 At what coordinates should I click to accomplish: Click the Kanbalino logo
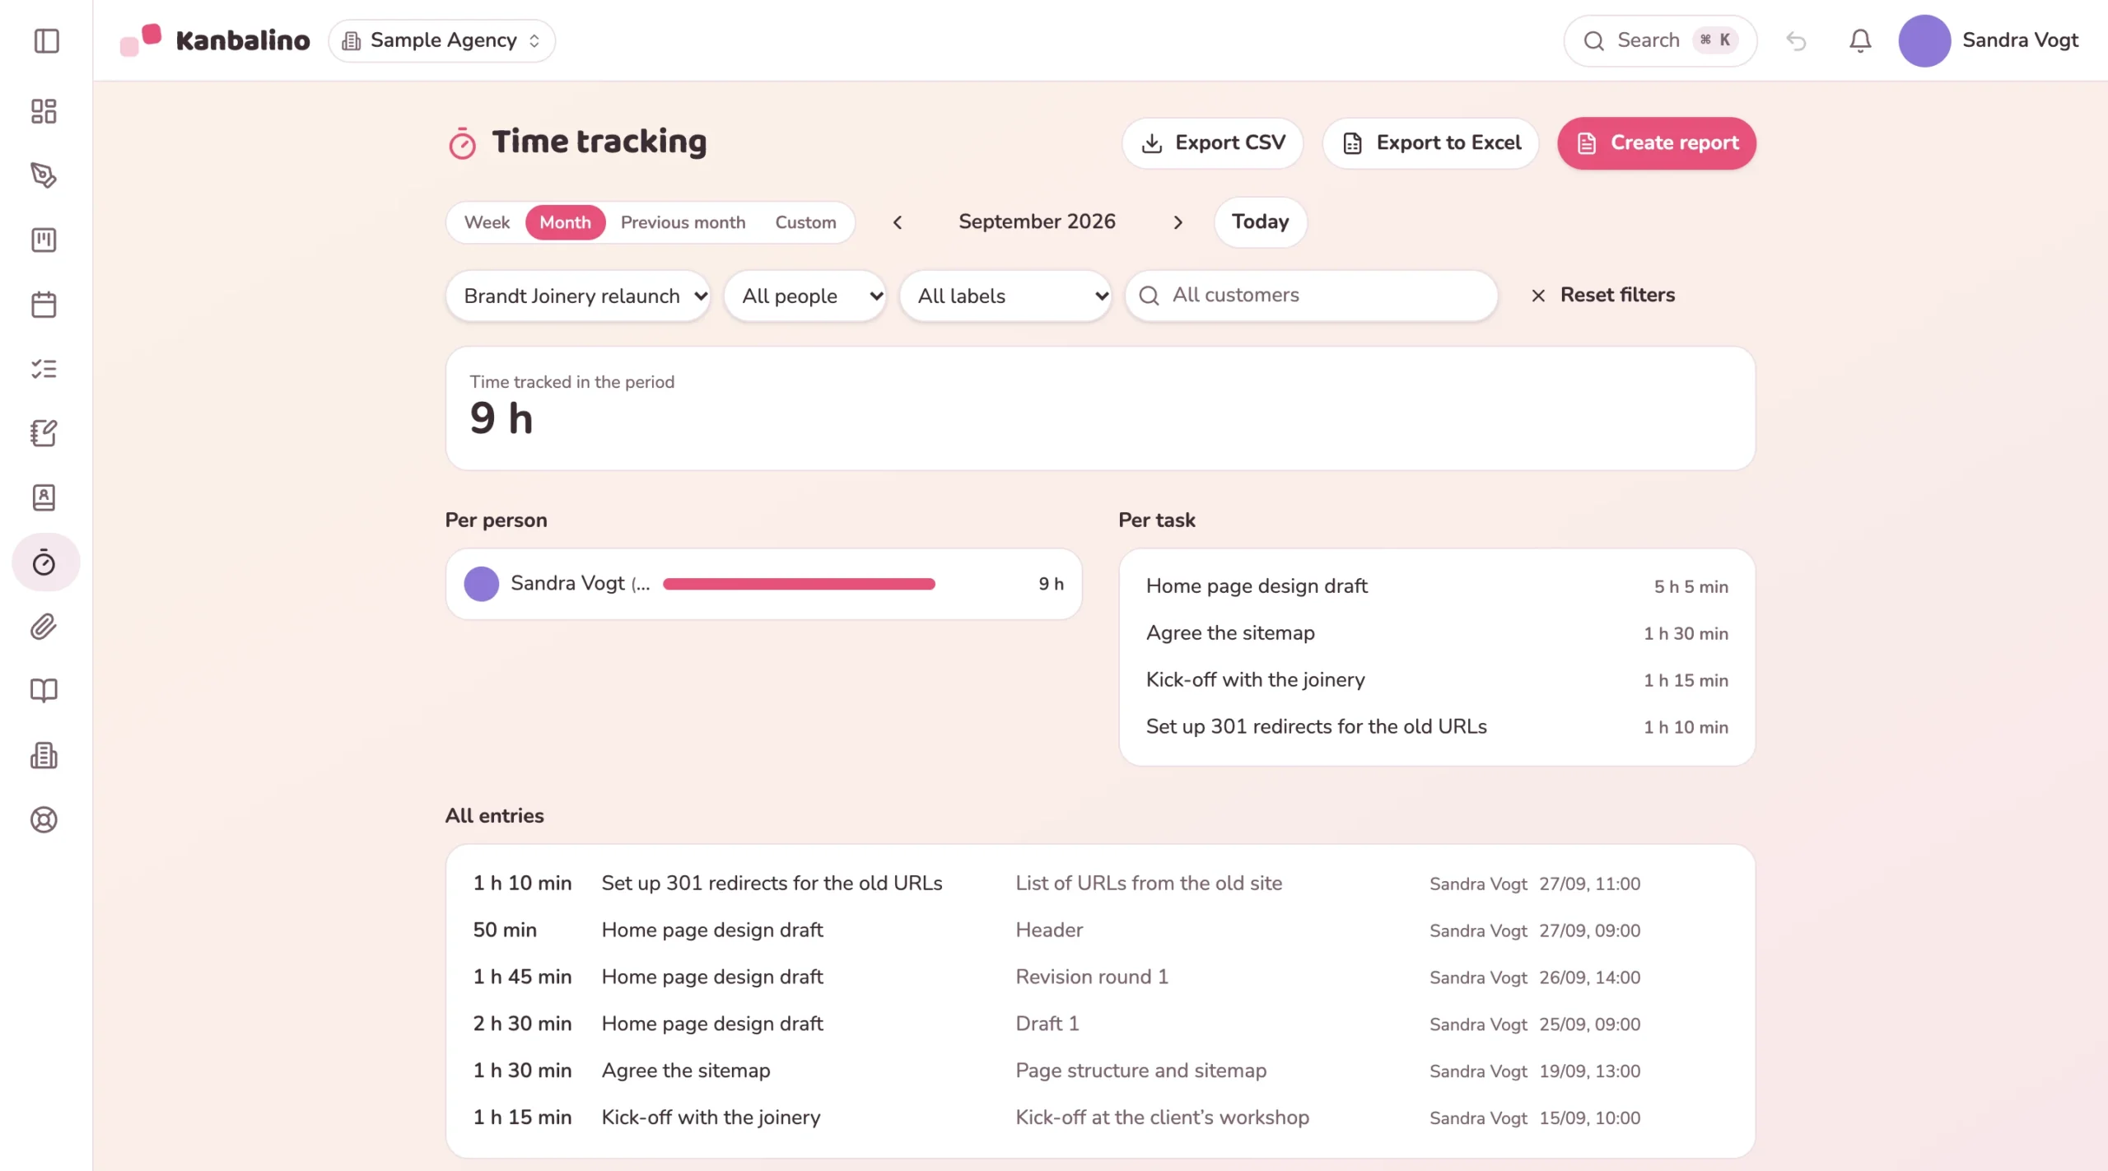[215, 40]
